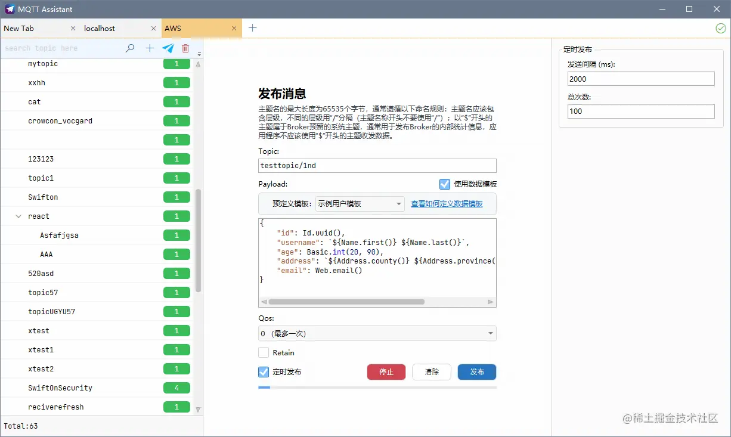Select the xtest topic row
The image size is (731, 437).
pos(97,331)
